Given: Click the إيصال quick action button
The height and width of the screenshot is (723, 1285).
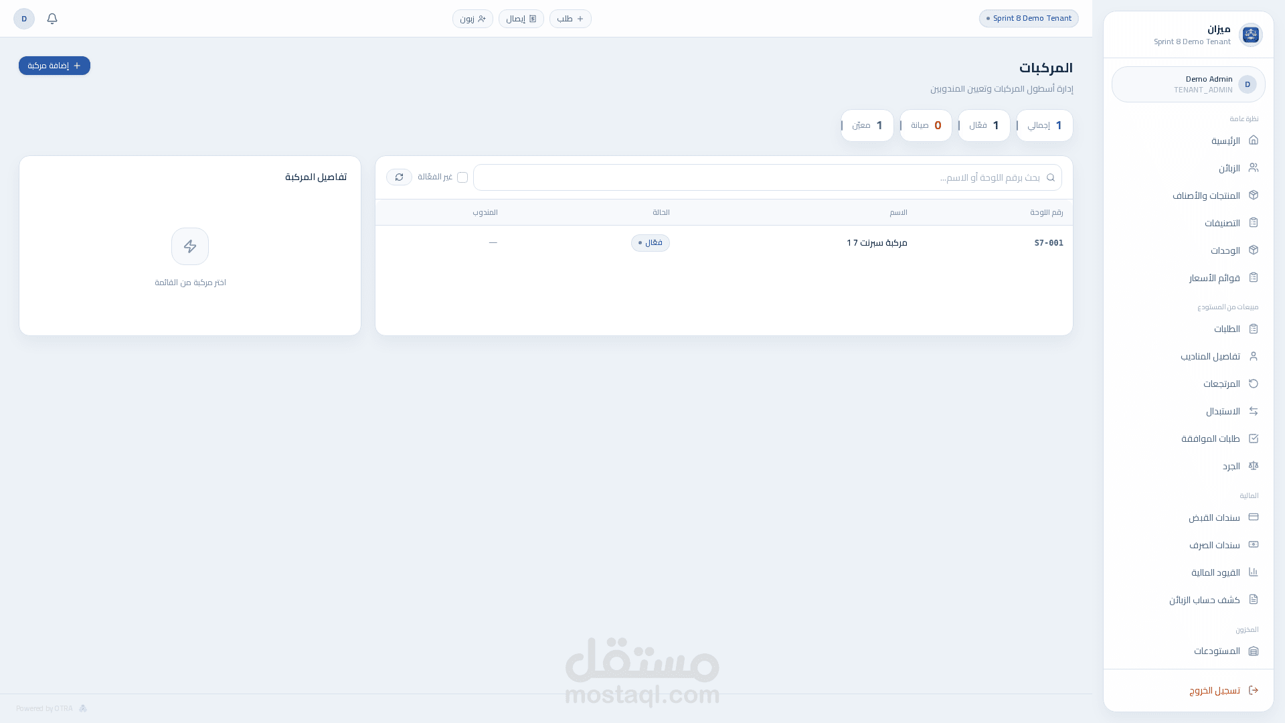Looking at the screenshot, I should coord(521,19).
